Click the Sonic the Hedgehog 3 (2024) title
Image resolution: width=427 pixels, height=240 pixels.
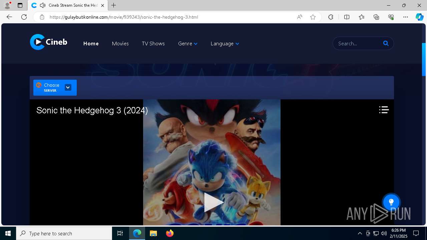pos(92,110)
